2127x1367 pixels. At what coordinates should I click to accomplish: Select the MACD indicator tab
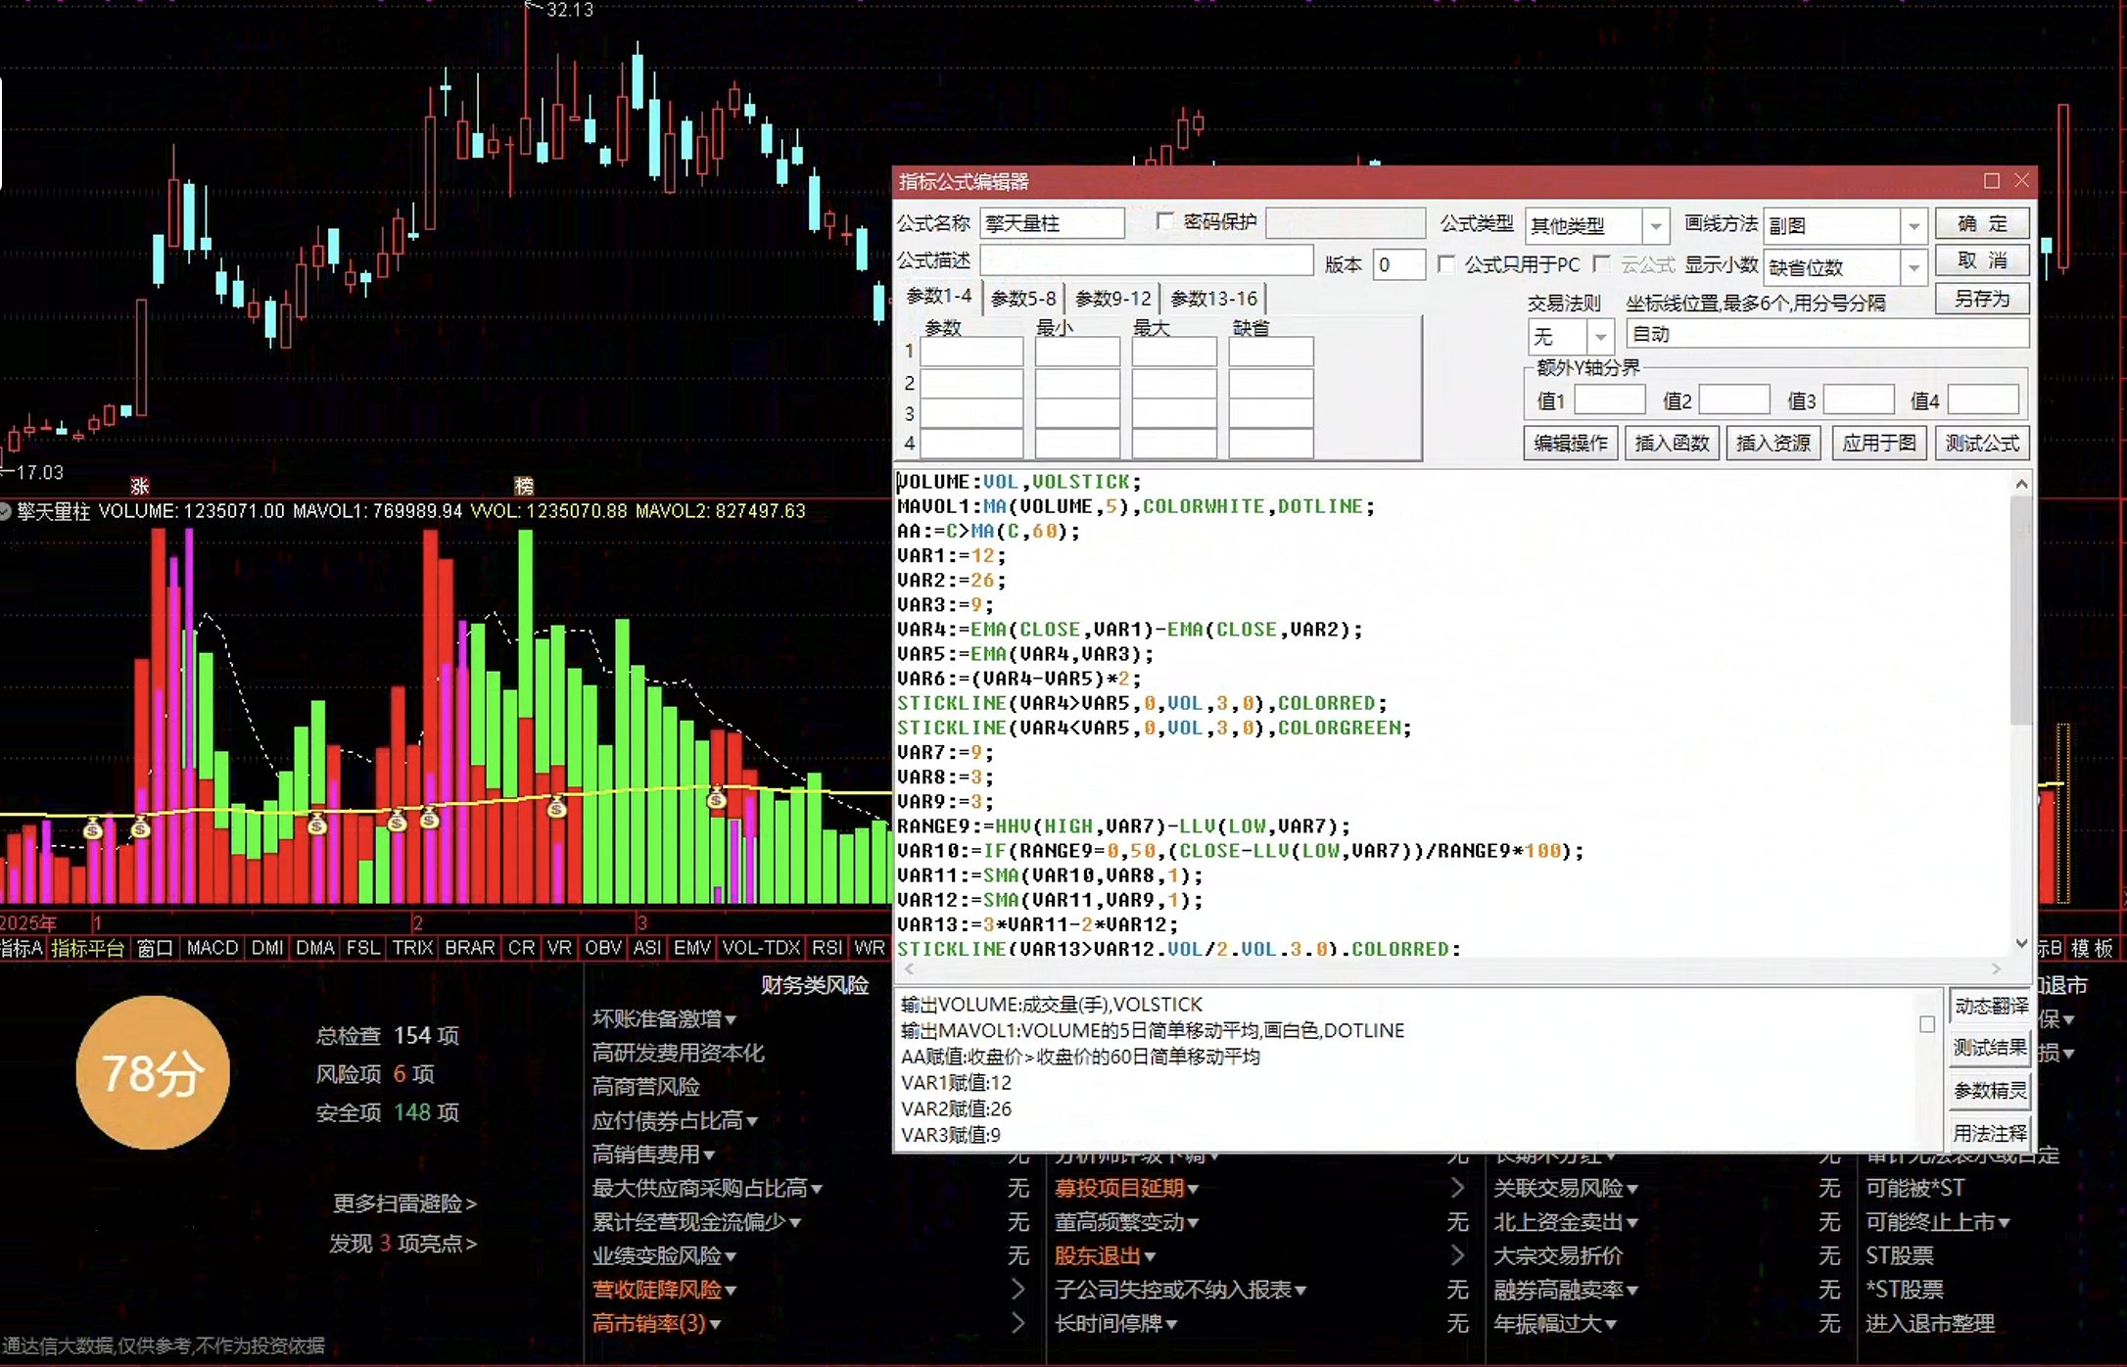click(x=213, y=948)
